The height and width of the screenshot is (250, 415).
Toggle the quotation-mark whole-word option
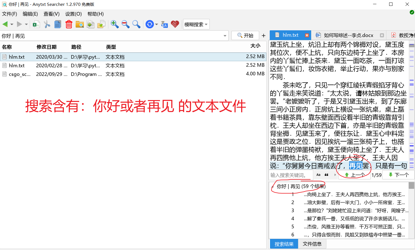pyautogui.click(x=327, y=175)
